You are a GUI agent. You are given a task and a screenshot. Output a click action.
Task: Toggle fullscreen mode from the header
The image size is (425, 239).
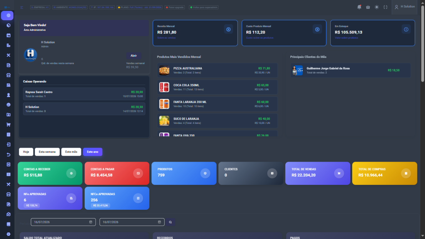[x=385, y=7]
